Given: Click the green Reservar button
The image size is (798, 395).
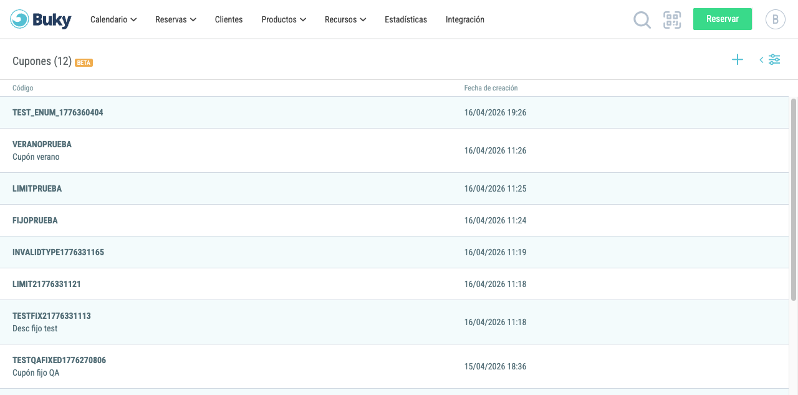Looking at the screenshot, I should 723,19.
